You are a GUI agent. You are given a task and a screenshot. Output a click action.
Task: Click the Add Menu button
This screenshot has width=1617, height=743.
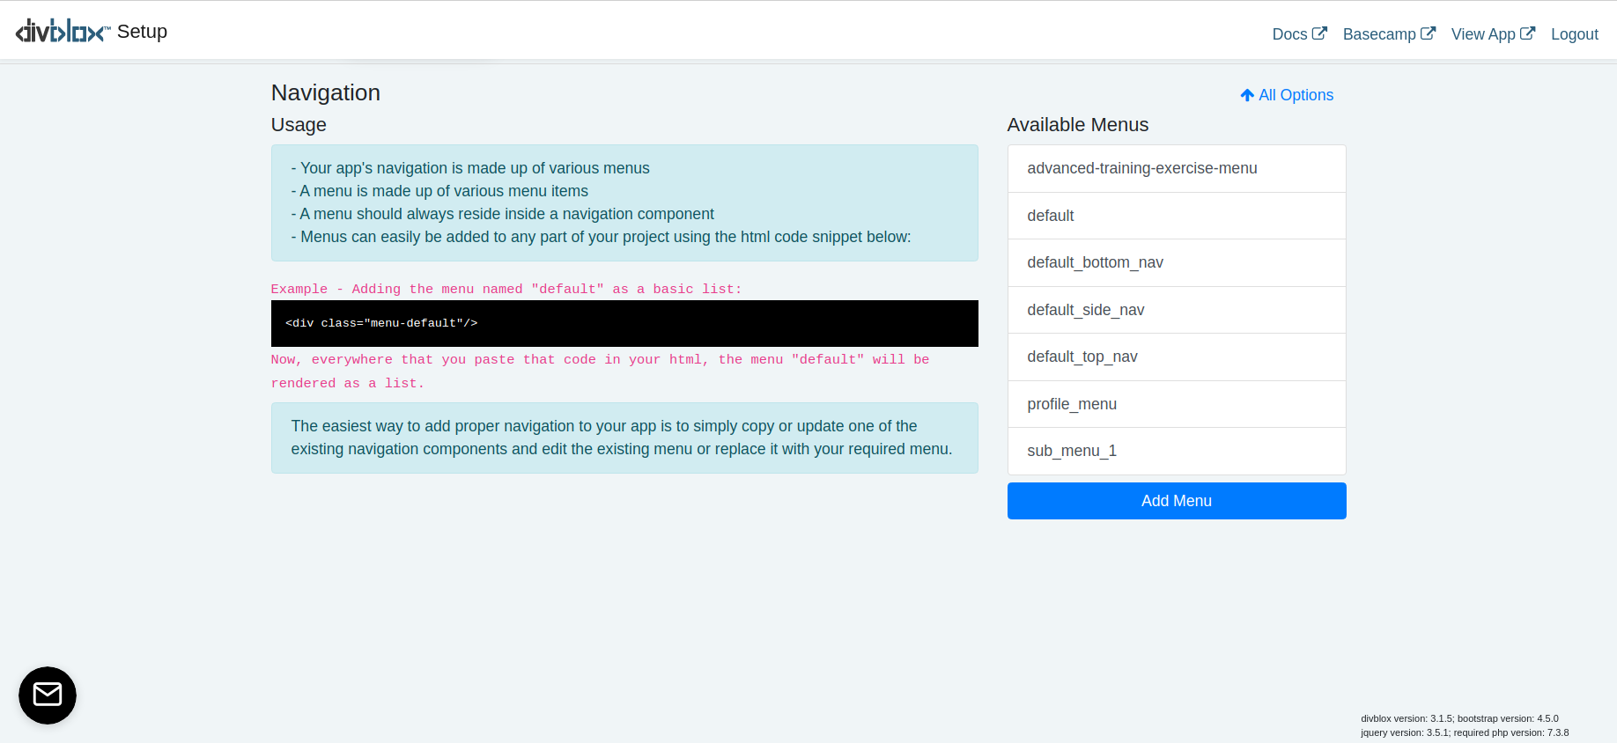pos(1177,501)
